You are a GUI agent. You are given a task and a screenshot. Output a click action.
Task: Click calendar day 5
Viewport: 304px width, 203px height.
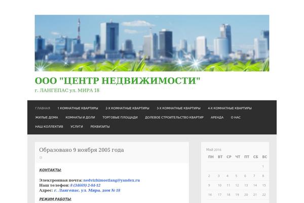coord(236,176)
